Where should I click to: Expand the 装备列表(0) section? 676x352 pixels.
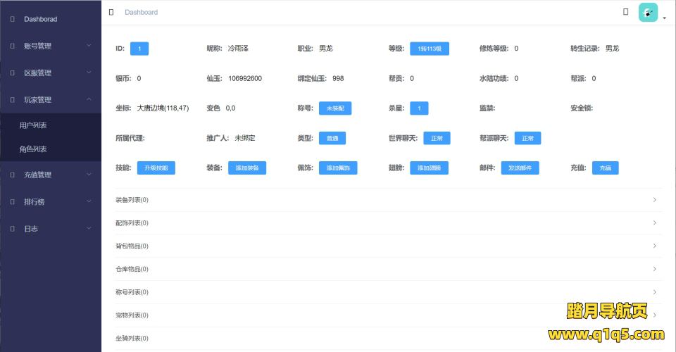[x=388, y=200]
